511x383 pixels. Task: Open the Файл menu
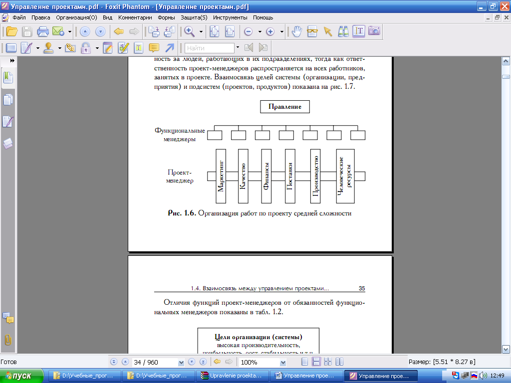point(19,17)
